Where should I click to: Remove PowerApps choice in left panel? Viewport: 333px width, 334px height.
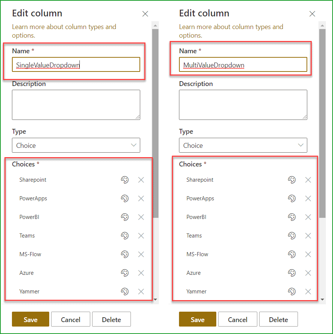pos(141,198)
